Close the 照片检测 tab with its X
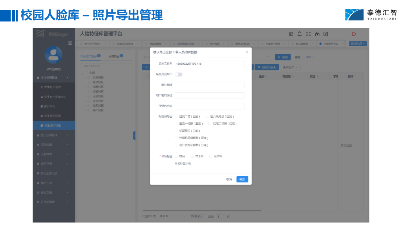The width and height of the screenshot is (402, 226). point(224,44)
